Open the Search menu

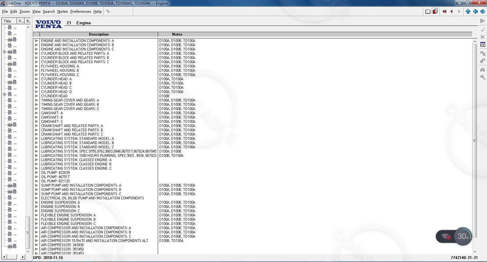coord(49,12)
